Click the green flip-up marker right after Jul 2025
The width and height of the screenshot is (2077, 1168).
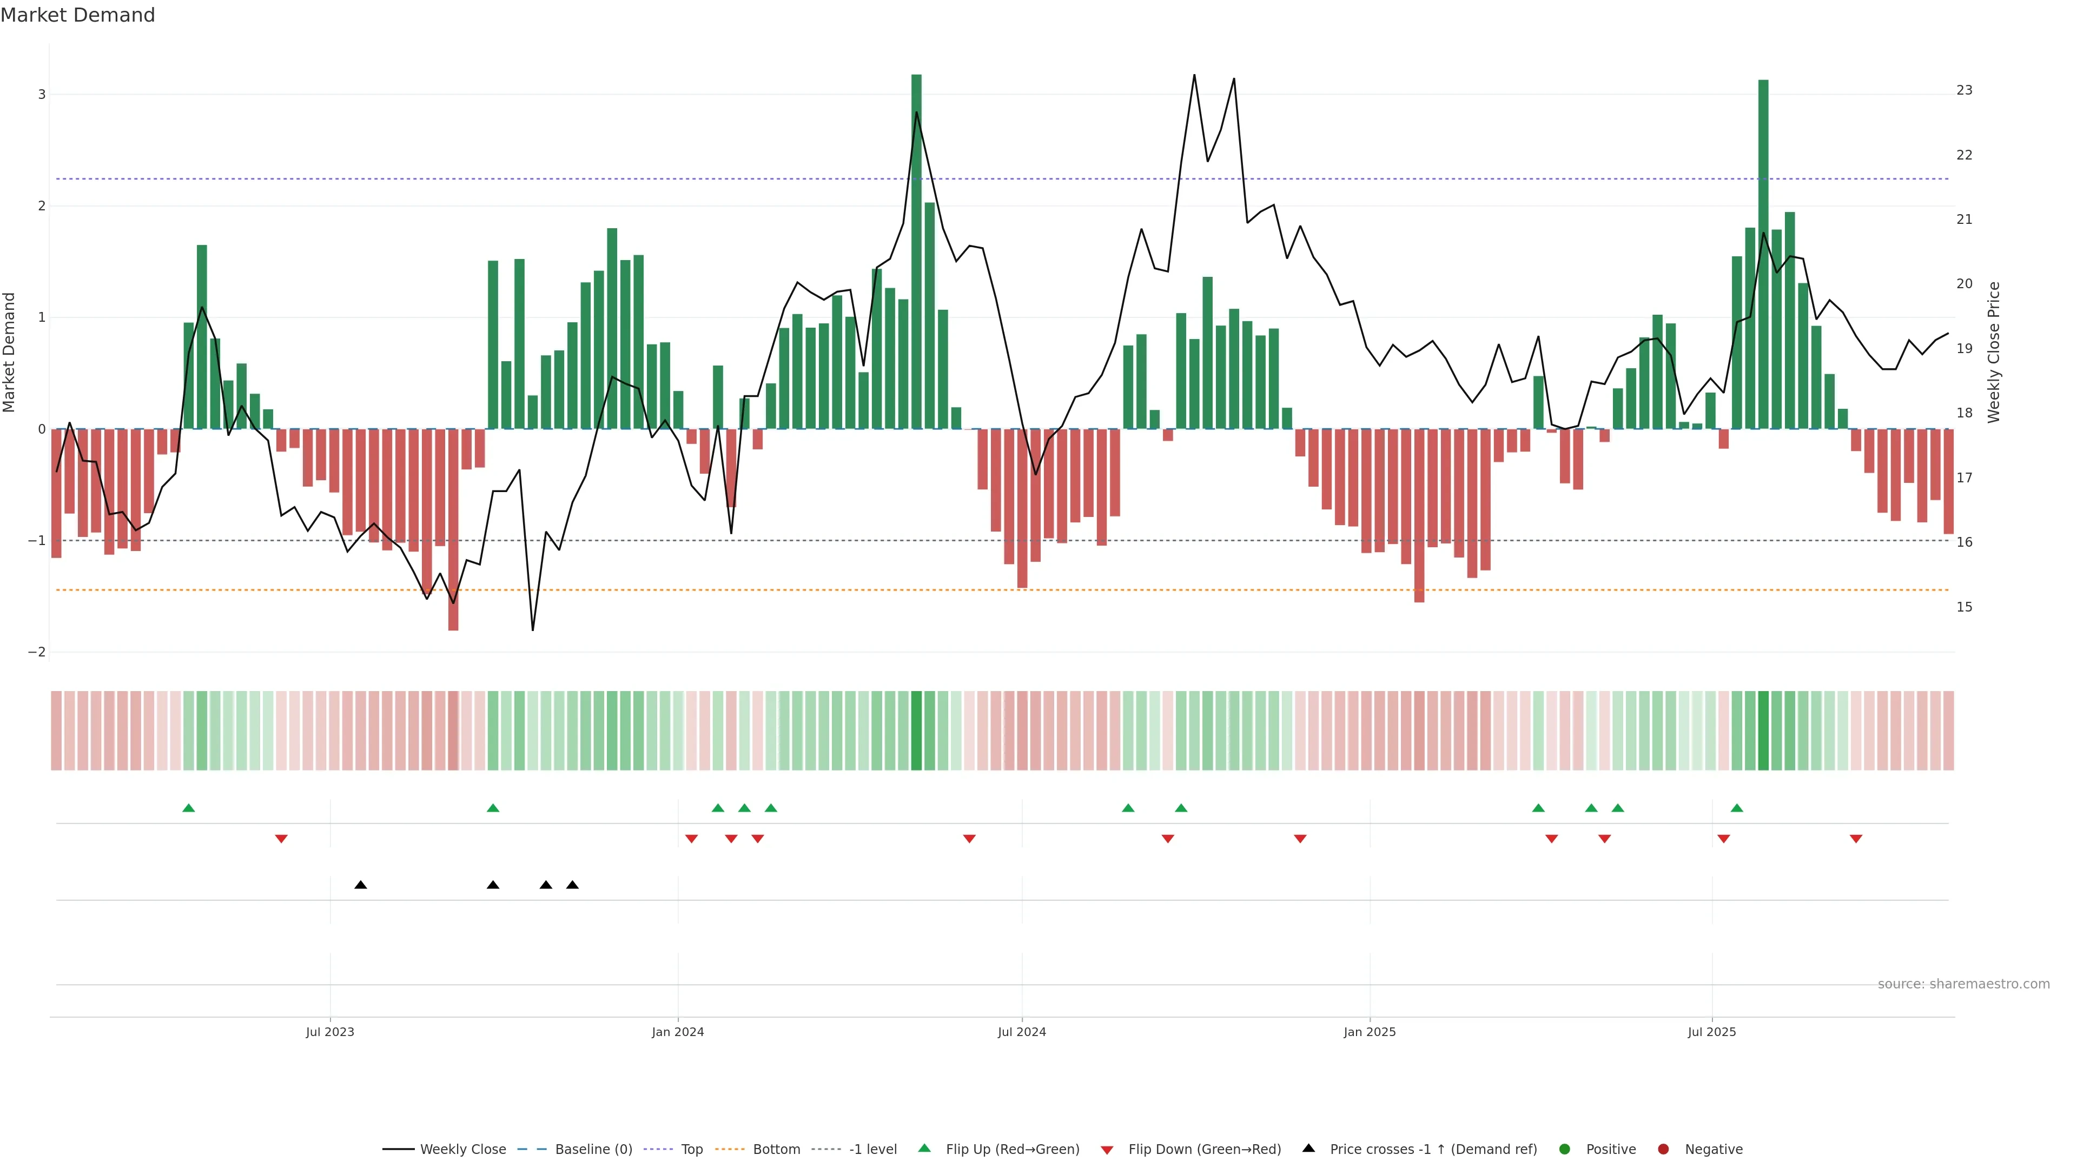(1737, 808)
